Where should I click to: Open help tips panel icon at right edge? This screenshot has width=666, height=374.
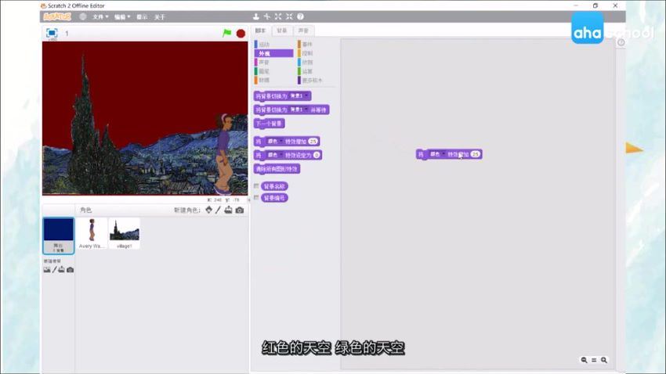tap(621, 42)
